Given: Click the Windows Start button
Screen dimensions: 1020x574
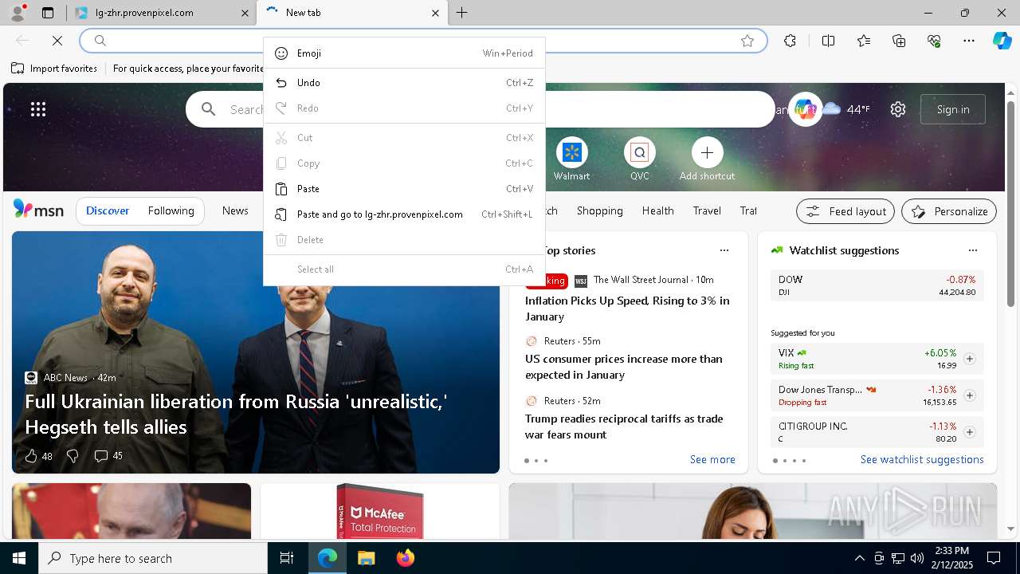Looking at the screenshot, I should [19, 558].
